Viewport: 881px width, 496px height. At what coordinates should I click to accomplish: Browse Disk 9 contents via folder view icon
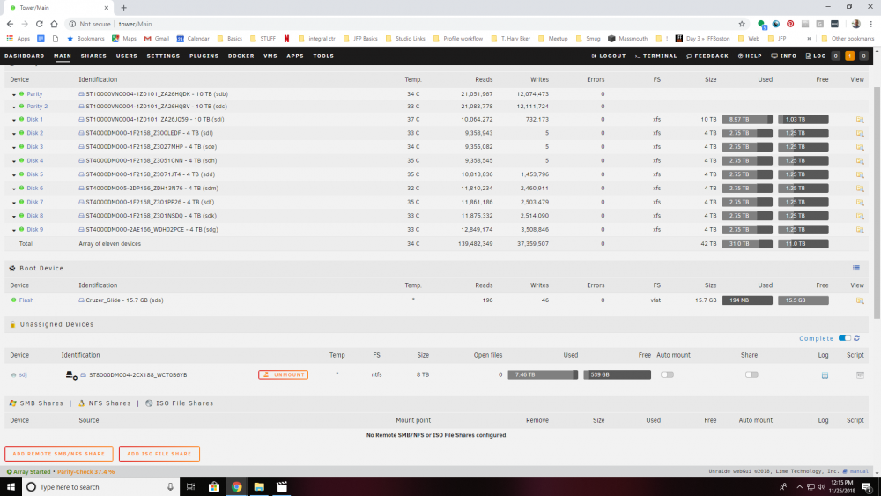point(860,230)
